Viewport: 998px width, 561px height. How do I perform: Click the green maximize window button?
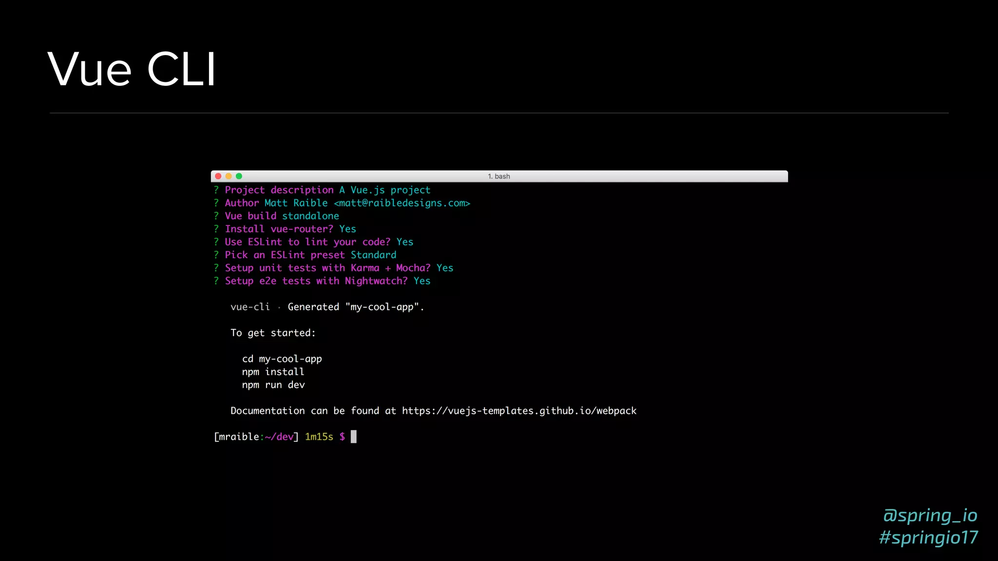click(239, 176)
